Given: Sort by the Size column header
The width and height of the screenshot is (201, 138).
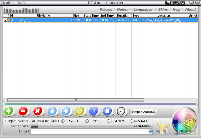Looking at the screenshot, I should [76, 15].
